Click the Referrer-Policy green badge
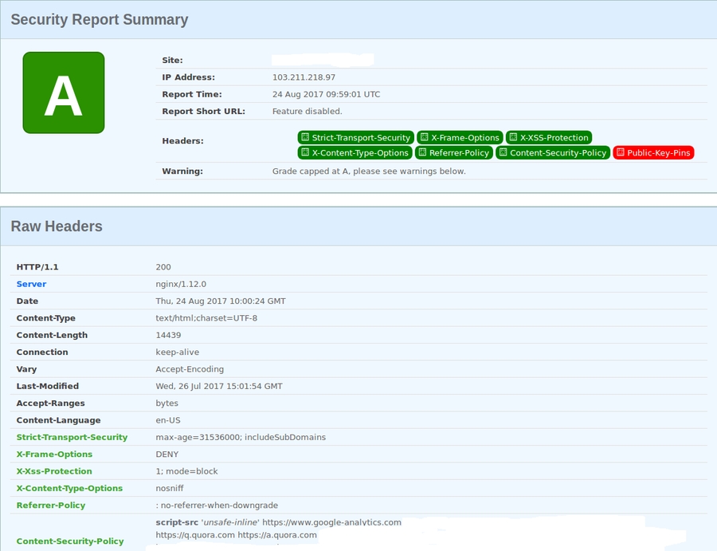 pyautogui.click(x=453, y=152)
